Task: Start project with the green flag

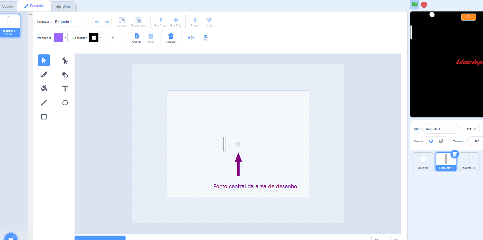Action: tap(415, 5)
